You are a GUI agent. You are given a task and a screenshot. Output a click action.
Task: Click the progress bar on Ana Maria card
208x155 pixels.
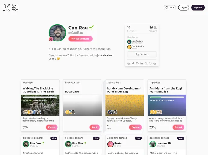tap(167, 97)
